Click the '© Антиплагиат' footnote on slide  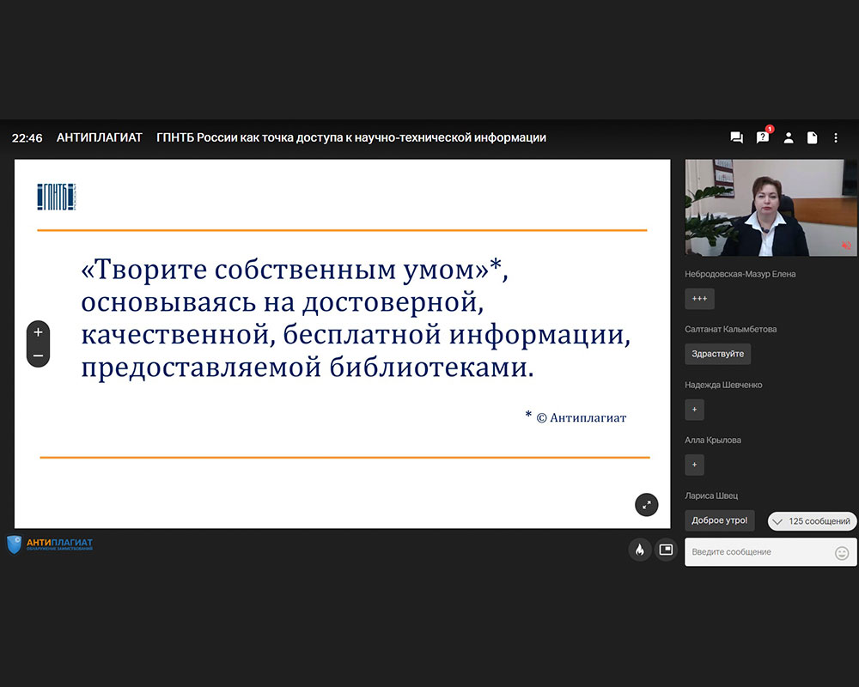pyautogui.click(x=581, y=418)
